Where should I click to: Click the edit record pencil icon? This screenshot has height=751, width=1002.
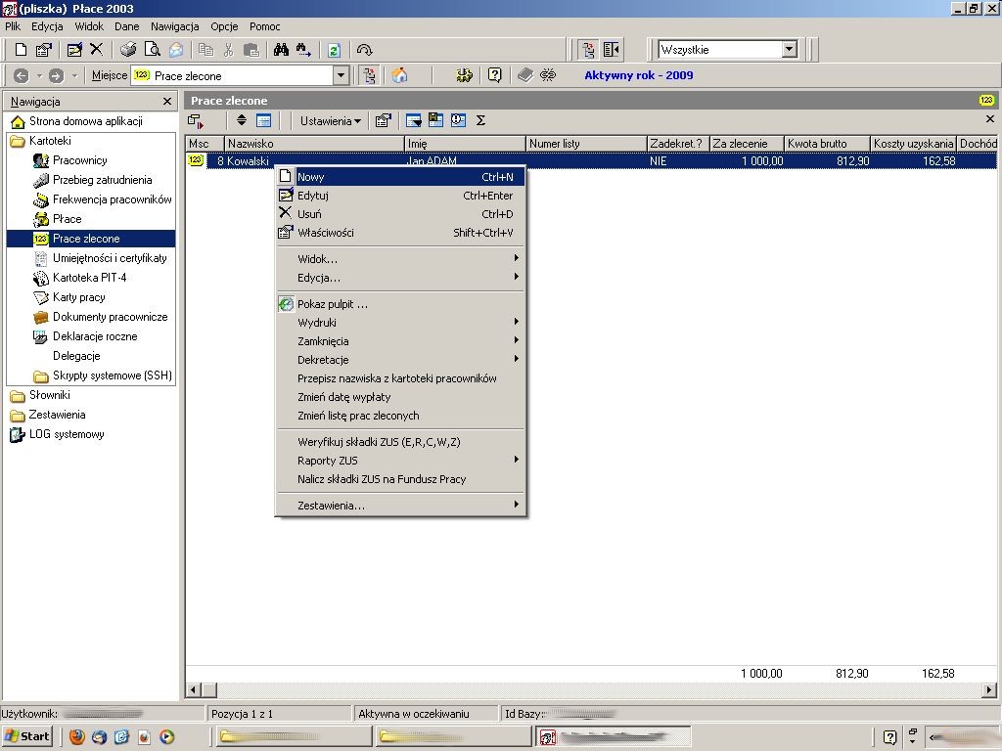[74, 50]
